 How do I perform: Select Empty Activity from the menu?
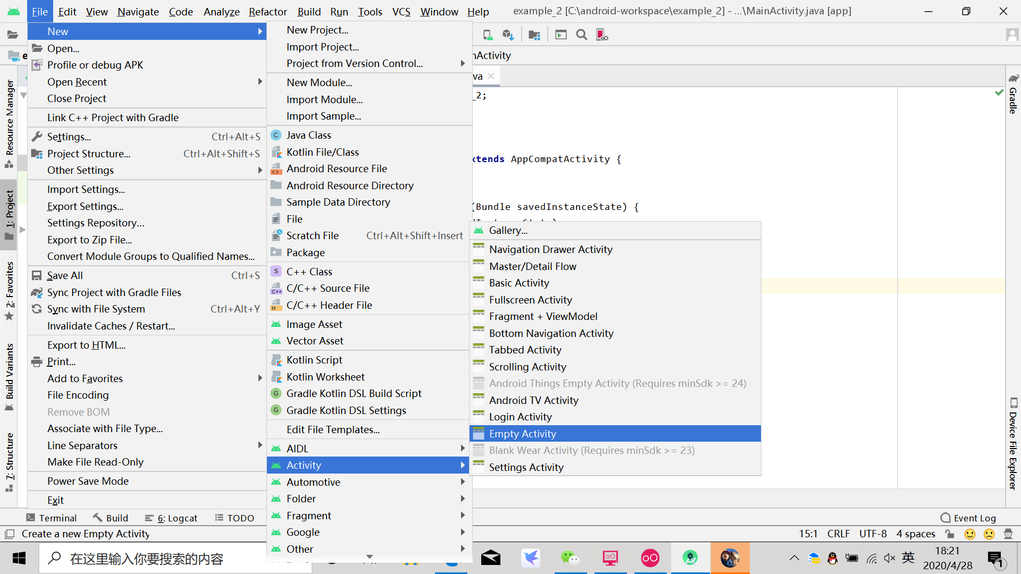[523, 433]
